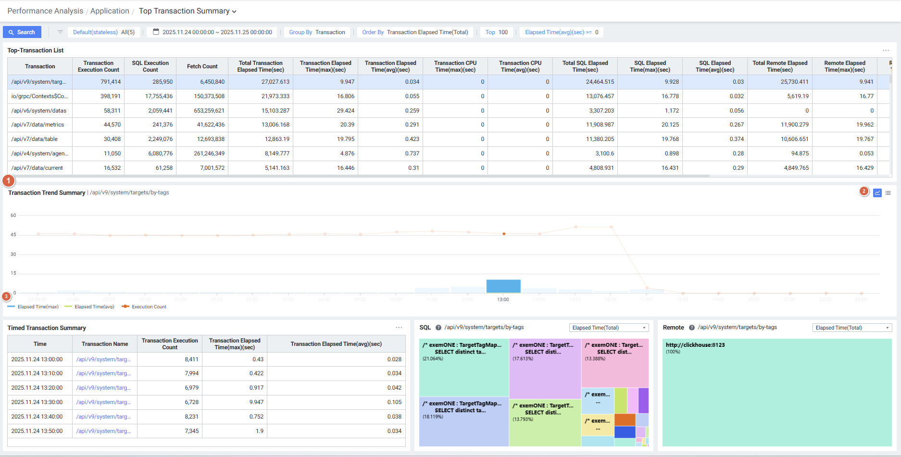Select the /api/v7/data/metrics table row
The image size is (901, 457).
point(38,125)
